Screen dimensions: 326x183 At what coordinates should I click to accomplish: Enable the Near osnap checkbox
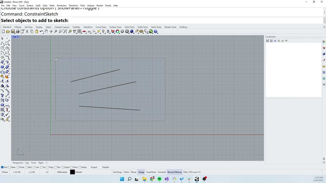(10, 167)
